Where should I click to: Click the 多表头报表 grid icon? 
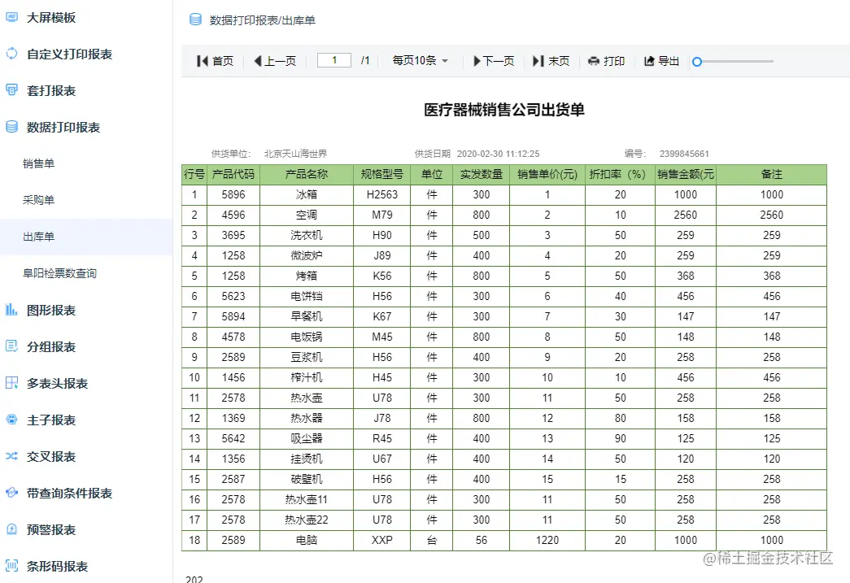point(11,383)
